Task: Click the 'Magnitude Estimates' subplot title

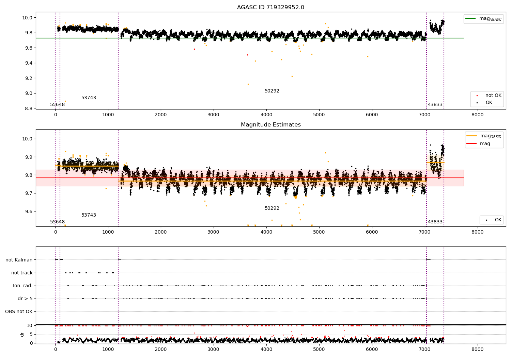Action: (x=270, y=125)
